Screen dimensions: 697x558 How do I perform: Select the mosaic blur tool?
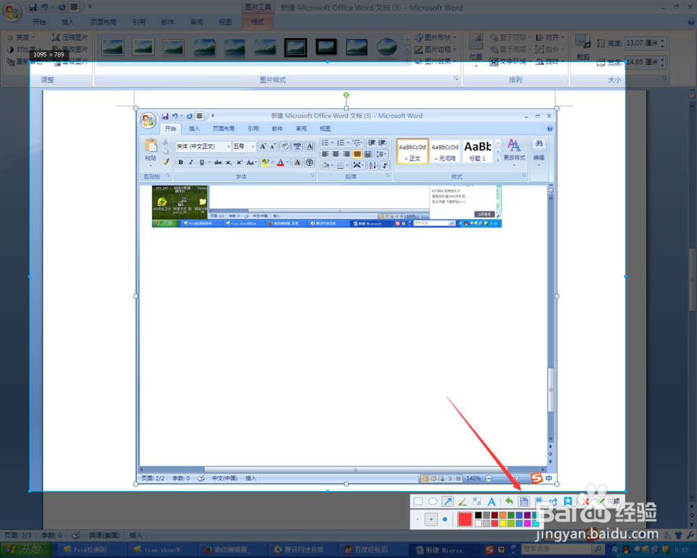tap(477, 502)
